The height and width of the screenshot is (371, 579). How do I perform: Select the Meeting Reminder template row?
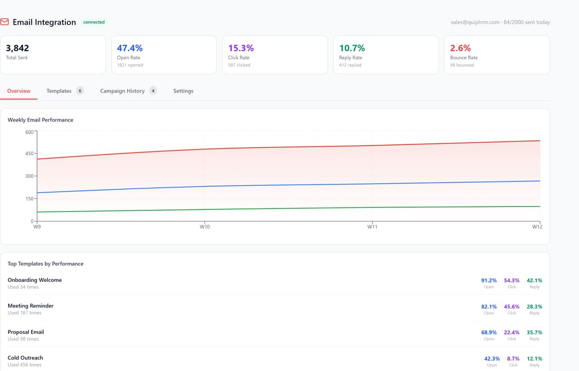tap(275, 309)
